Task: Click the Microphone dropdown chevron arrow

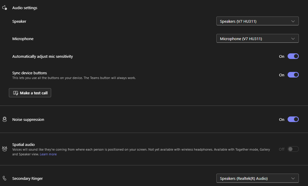Action: [293, 39]
